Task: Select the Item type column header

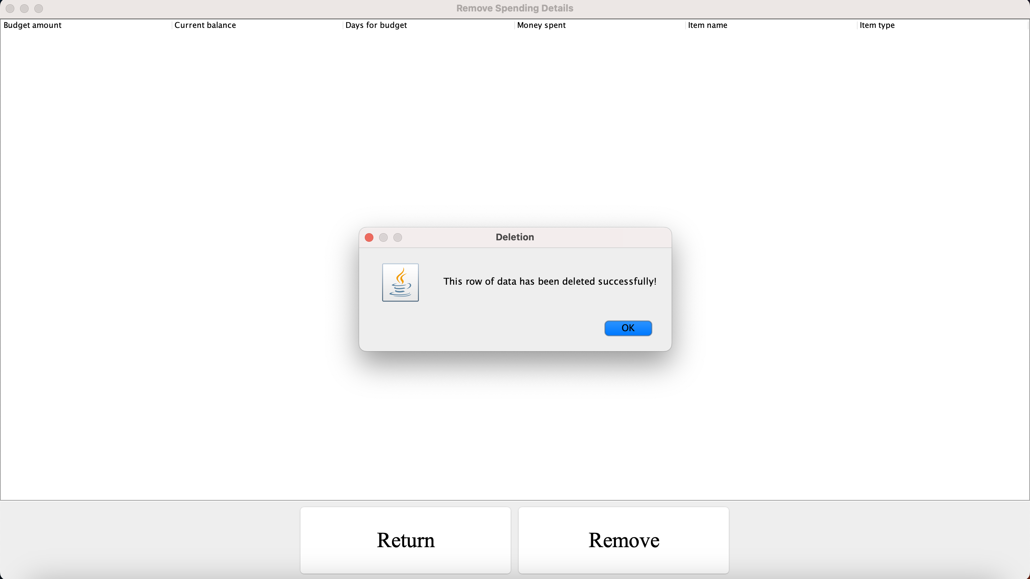Action: coord(877,25)
